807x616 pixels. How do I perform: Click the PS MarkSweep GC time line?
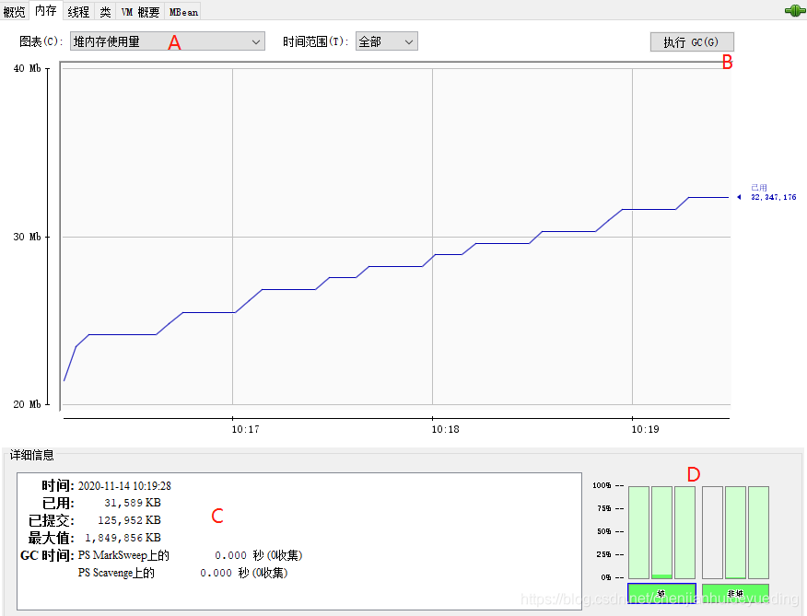pyautogui.click(x=190, y=555)
